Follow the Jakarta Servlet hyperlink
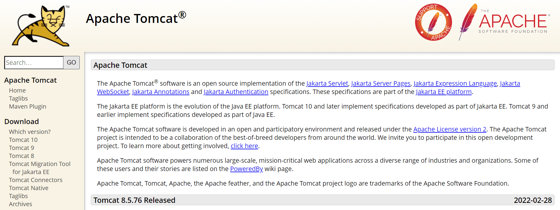The width and height of the screenshot is (560, 210). [x=327, y=84]
